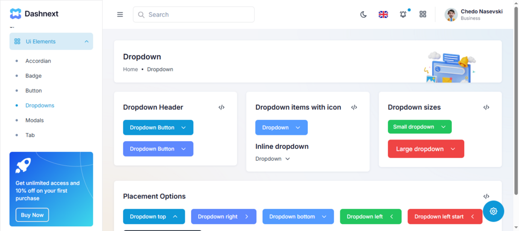Open the apps grid icon
The height and width of the screenshot is (231, 519).
pos(423,14)
